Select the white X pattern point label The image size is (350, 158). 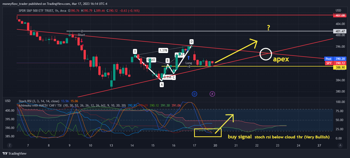[135, 51]
